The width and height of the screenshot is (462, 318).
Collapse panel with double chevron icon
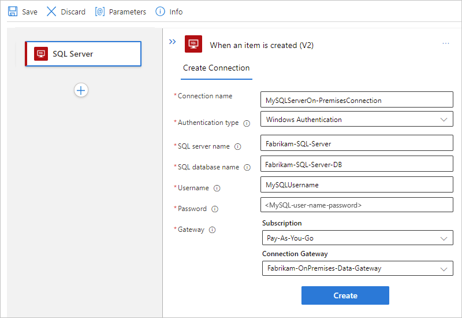coord(172,42)
